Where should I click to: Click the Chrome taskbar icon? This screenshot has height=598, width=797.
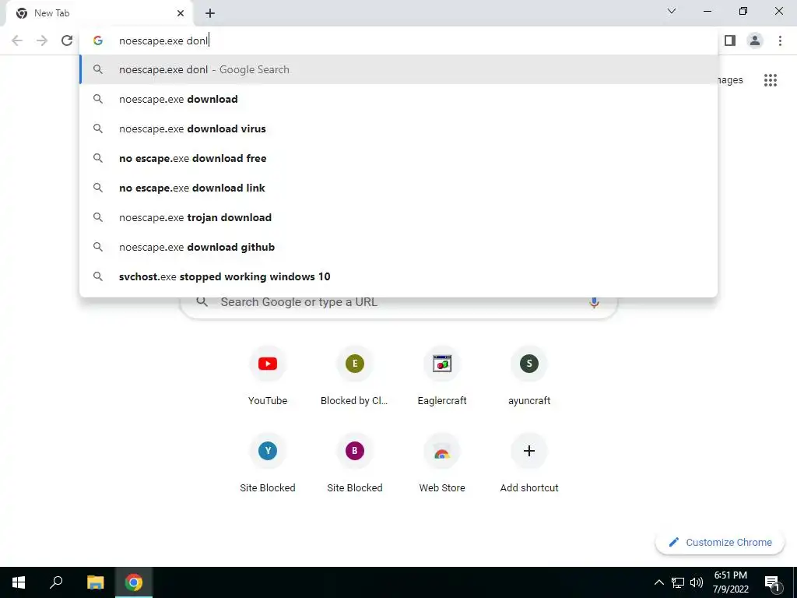134,582
